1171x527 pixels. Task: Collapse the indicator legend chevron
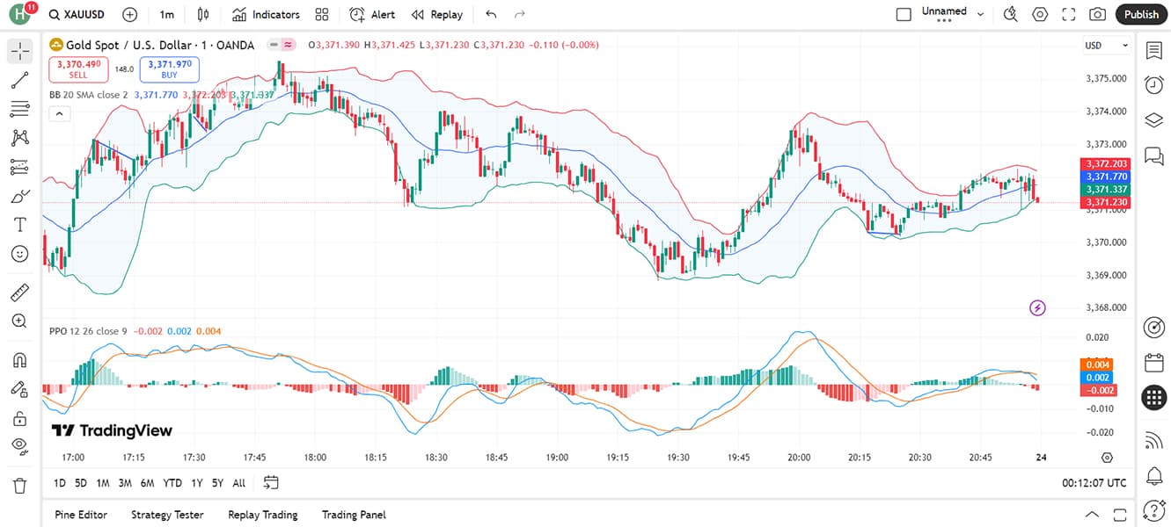(59, 113)
